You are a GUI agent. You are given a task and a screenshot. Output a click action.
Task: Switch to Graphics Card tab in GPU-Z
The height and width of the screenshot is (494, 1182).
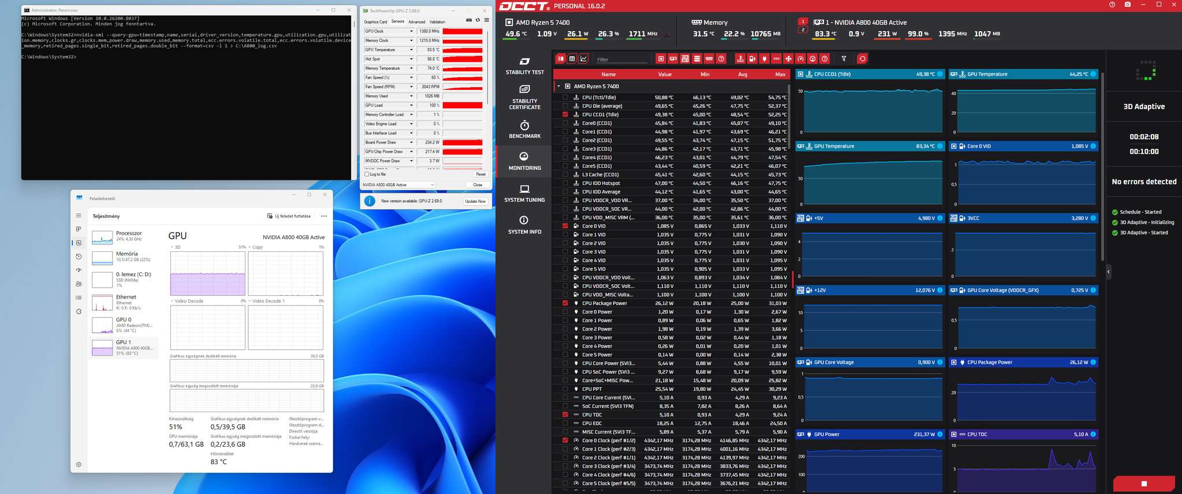tap(375, 22)
